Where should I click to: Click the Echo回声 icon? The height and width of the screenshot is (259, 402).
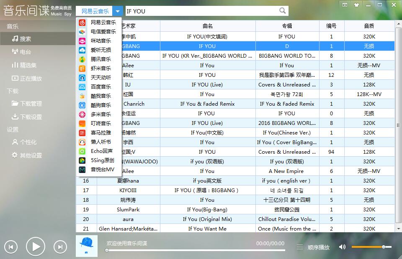coord(82,151)
